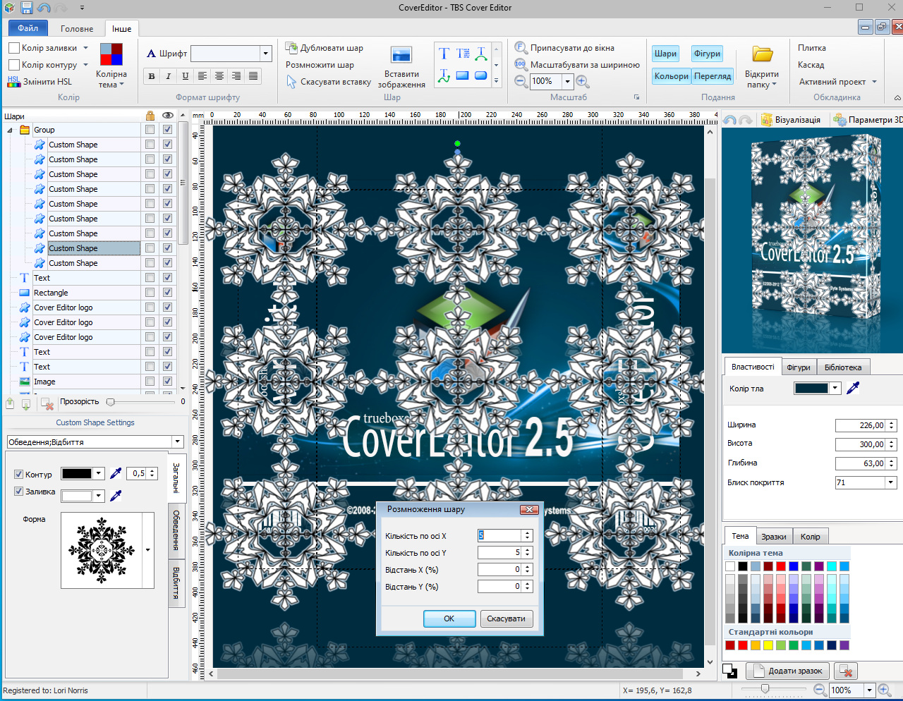
Task: Toggle italic font formatting
Action: [x=168, y=76]
